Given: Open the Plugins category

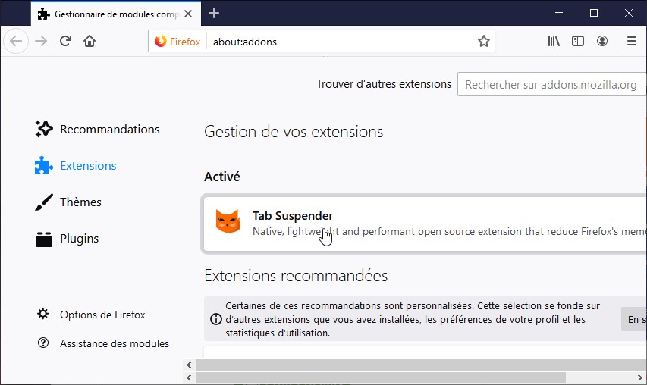Looking at the screenshot, I should [x=79, y=239].
